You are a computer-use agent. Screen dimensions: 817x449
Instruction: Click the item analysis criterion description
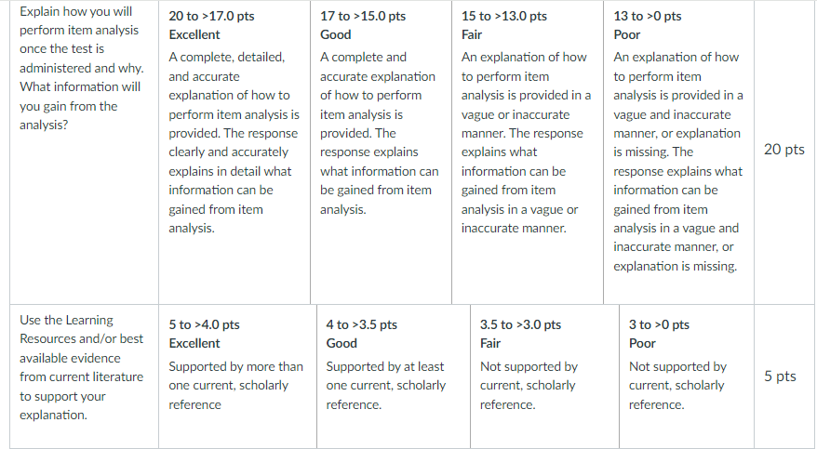click(82, 68)
